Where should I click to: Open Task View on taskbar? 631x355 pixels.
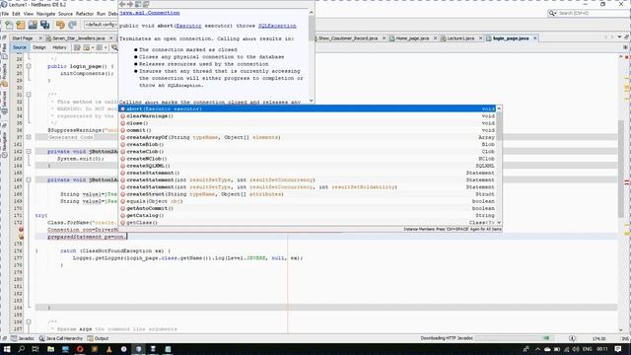tap(35, 349)
